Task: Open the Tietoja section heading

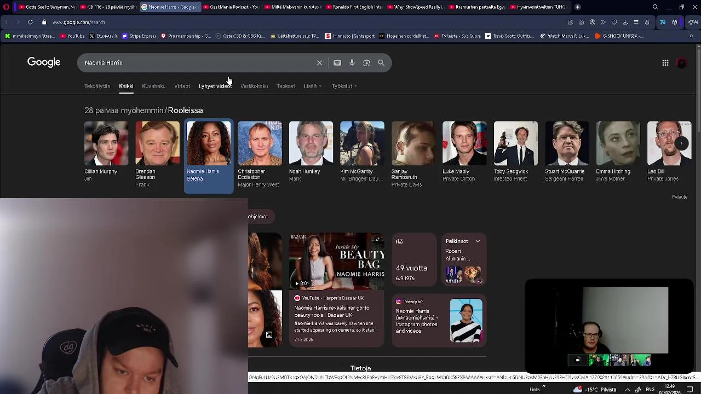Action: (360, 368)
